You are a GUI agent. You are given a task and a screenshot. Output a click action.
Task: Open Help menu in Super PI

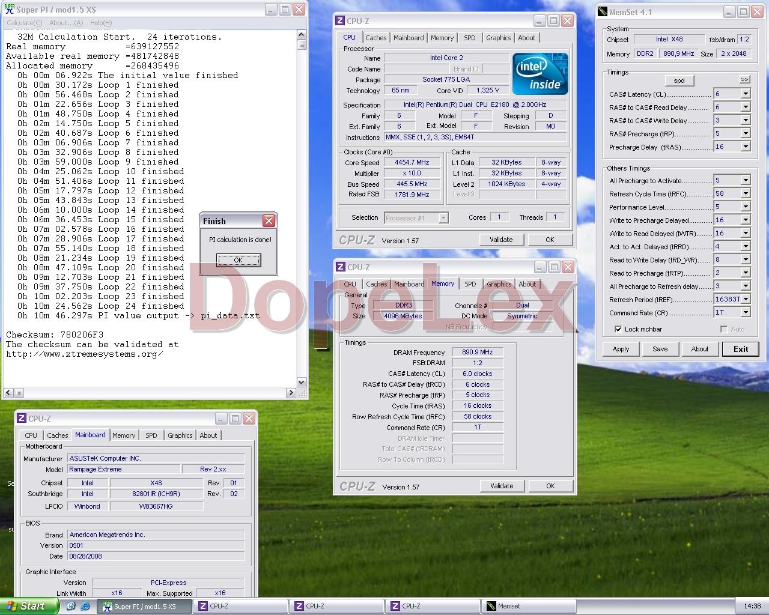(101, 23)
